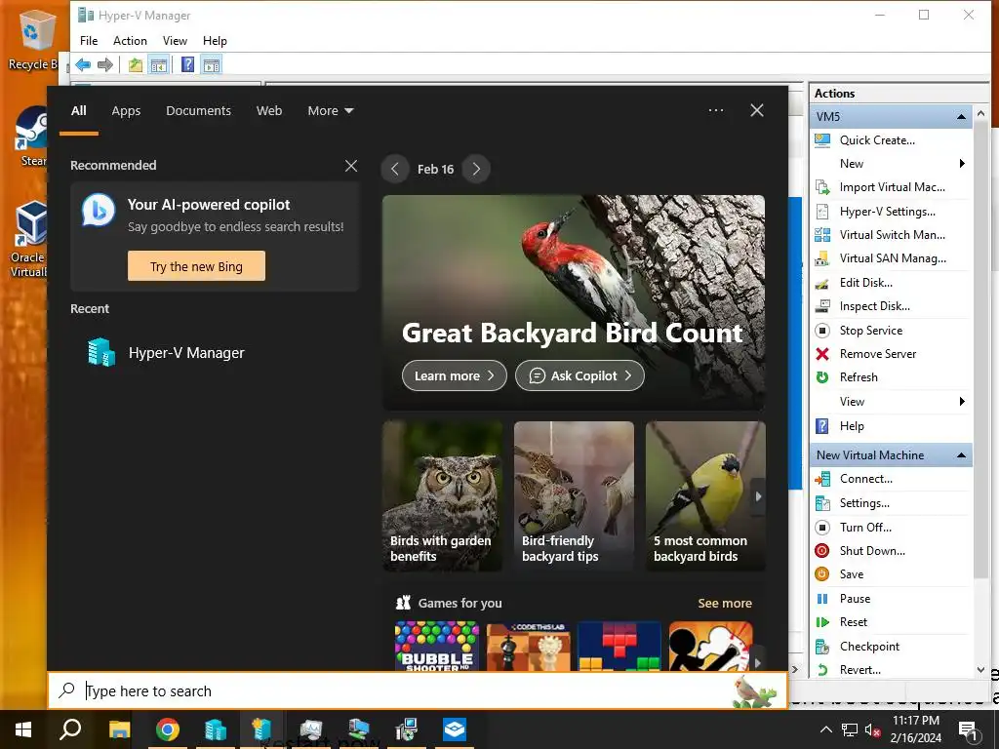Dismiss the Recommended section
Screen dimensions: 999x749
click(351, 166)
